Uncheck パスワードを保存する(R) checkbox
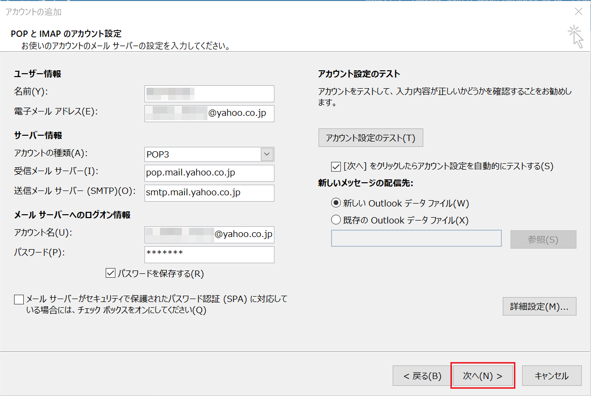This screenshot has height=396, width=591. tap(110, 273)
